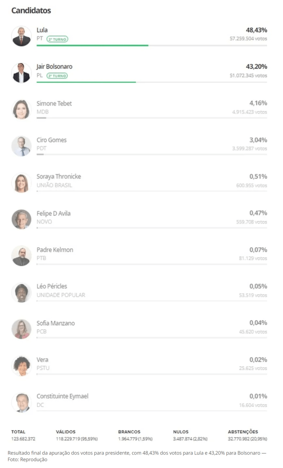This screenshot has height=468, width=283.
Task: Click Constituinte Eymael's portrait
Action: click(x=22, y=402)
